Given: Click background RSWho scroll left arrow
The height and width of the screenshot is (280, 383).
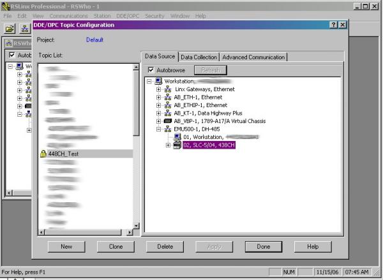Looking at the screenshot, I should 9,193.
